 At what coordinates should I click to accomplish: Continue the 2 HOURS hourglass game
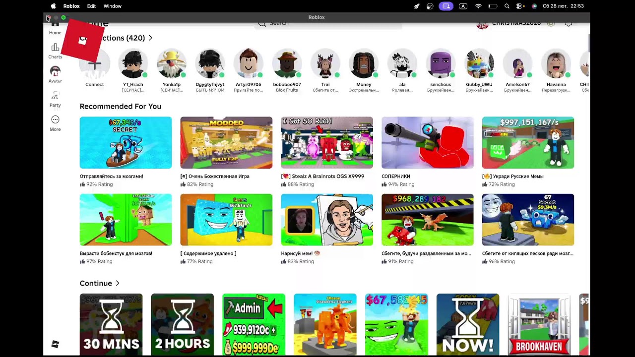coord(183,325)
